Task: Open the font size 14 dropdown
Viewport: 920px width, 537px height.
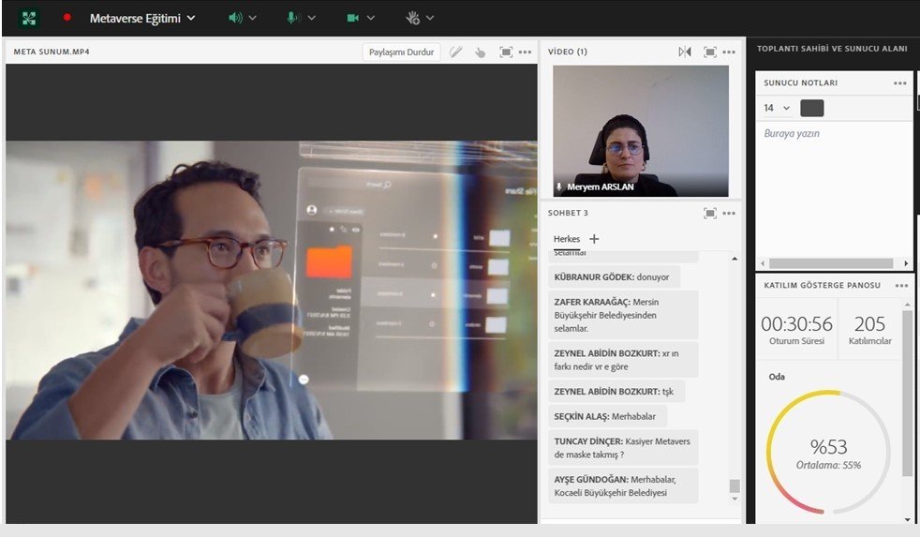Action: pyautogui.click(x=777, y=108)
